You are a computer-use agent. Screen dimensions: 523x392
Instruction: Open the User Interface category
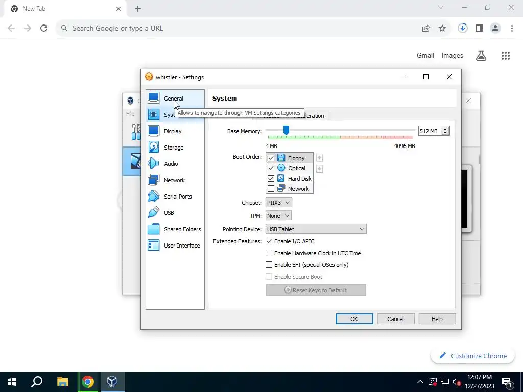click(175, 246)
